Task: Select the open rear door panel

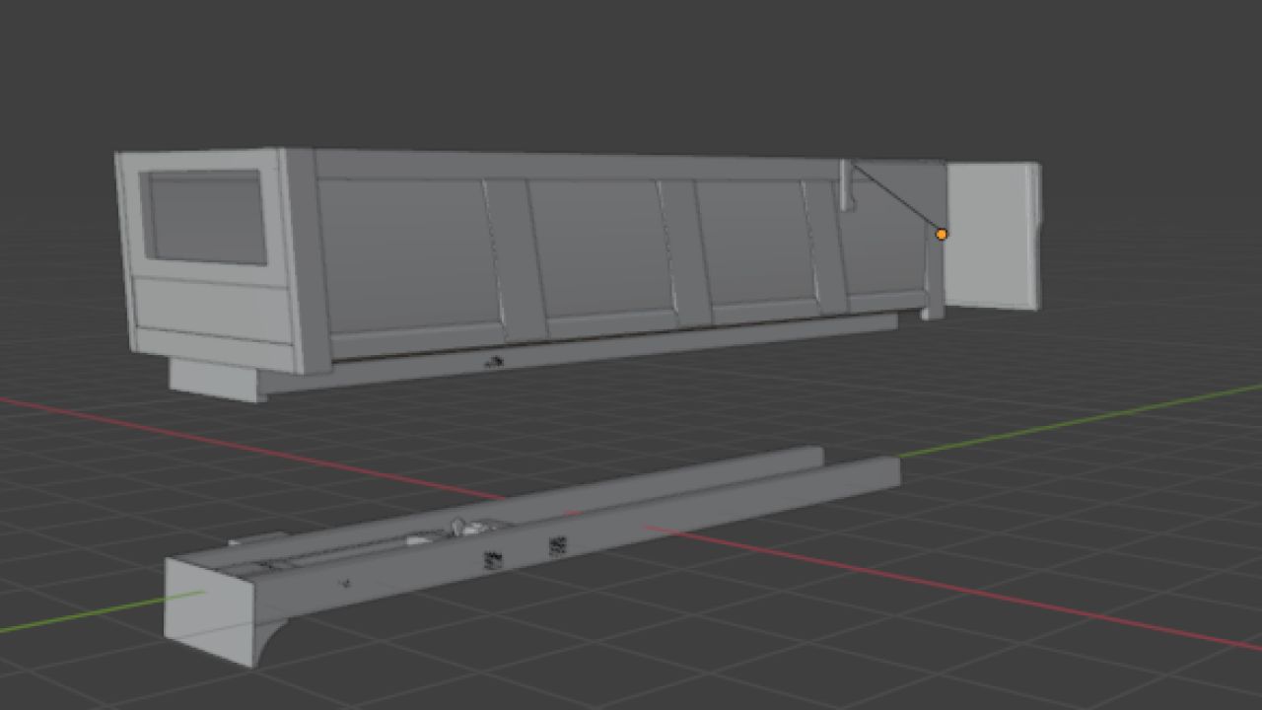Action: pyautogui.click(x=990, y=235)
